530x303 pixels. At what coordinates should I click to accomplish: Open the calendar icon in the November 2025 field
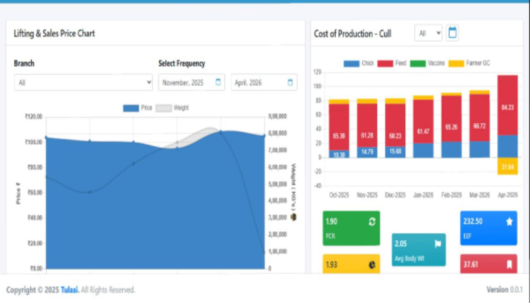coord(218,82)
